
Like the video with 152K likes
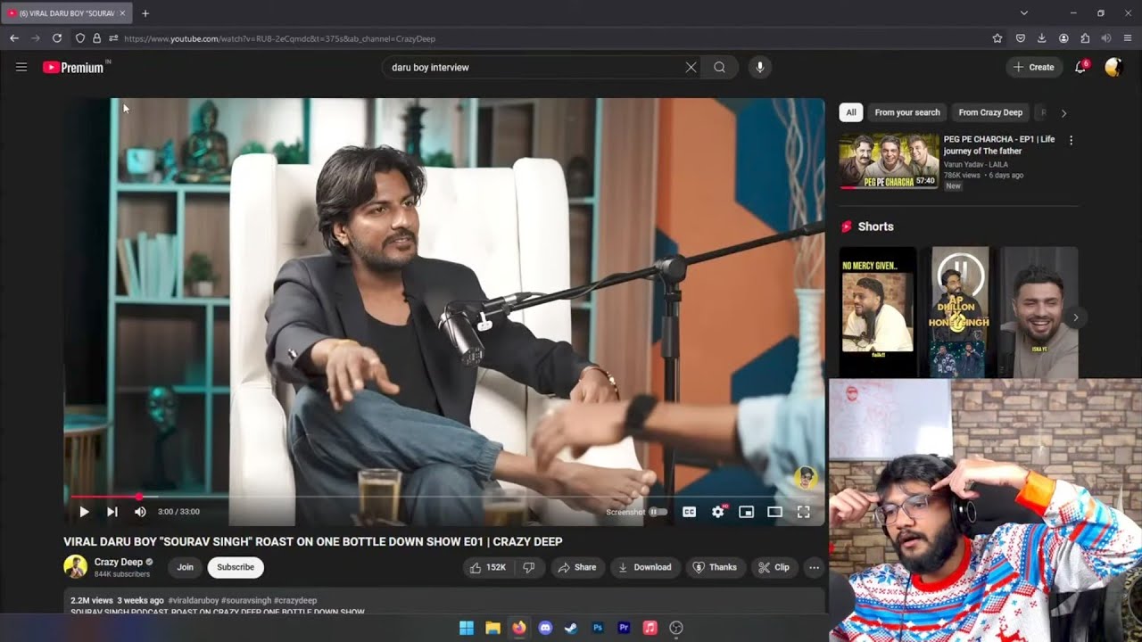coord(488,567)
